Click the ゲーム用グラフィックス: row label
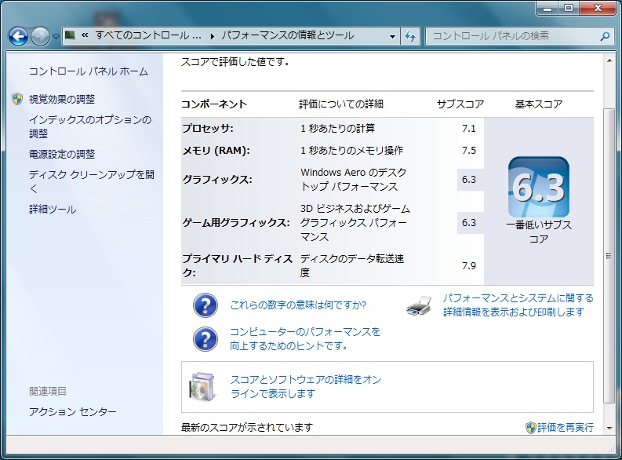The width and height of the screenshot is (622, 460). pyautogui.click(x=236, y=223)
